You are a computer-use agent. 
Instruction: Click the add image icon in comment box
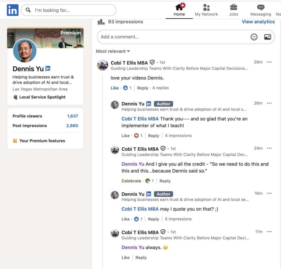pos(268,37)
